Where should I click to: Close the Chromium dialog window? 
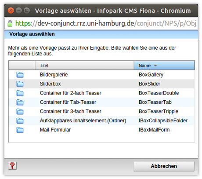tap(11, 11)
